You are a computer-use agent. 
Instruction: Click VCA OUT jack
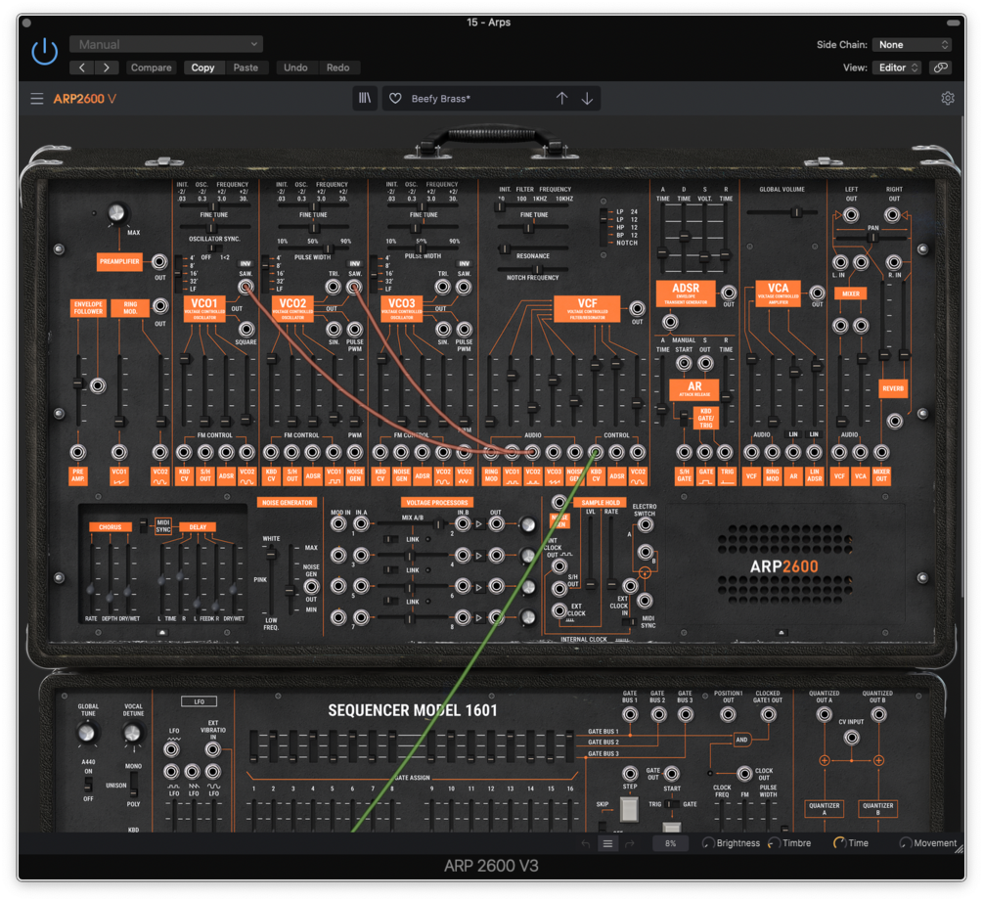point(817,293)
